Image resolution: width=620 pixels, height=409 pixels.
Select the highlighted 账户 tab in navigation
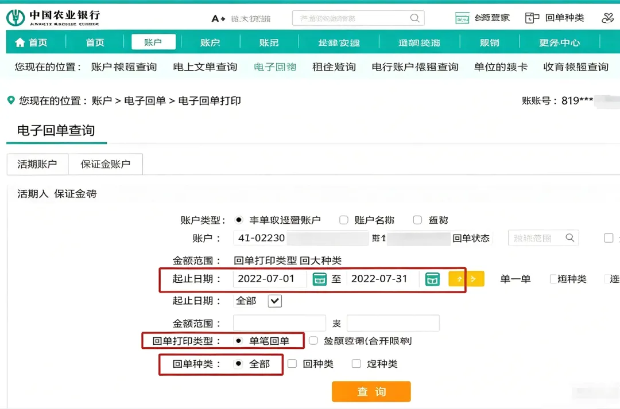pos(153,42)
